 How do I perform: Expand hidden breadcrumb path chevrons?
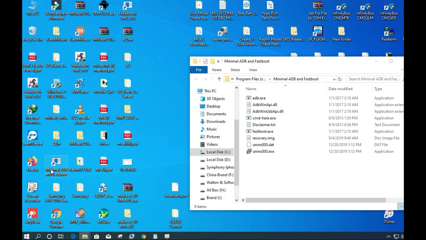pyautogui.click(x=232, y=79)
